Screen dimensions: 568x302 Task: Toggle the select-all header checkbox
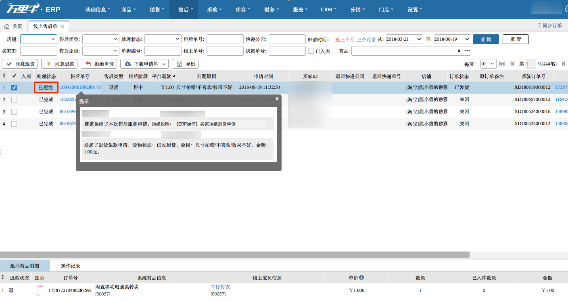[x=14, y=75]
